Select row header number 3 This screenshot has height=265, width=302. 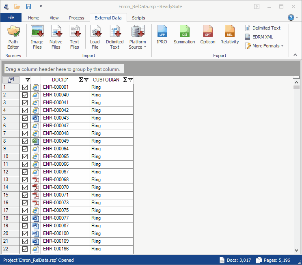click(x=11, y=103)
